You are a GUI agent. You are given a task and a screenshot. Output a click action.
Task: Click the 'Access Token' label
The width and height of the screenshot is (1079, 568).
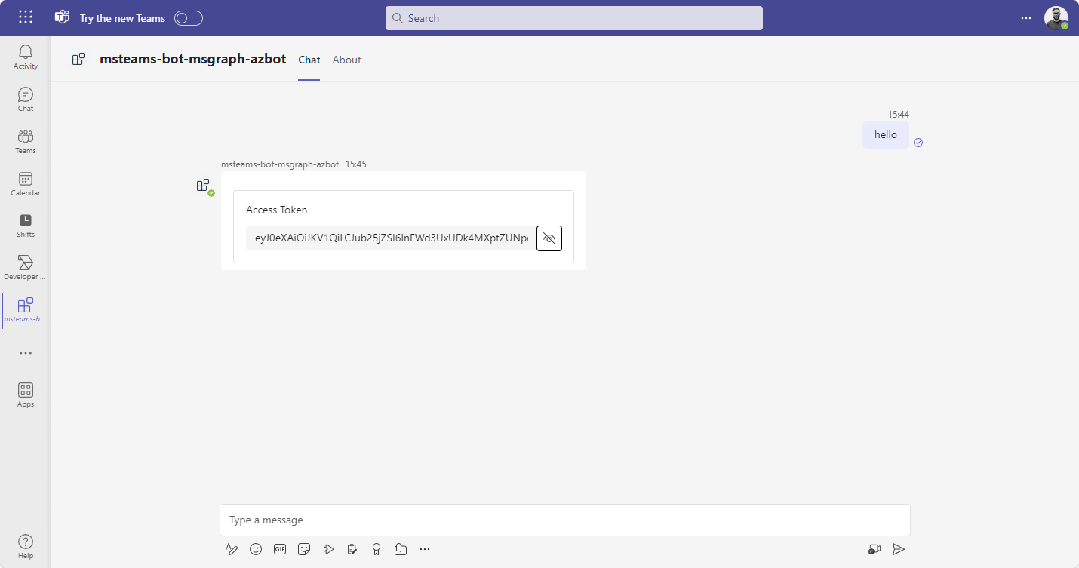click(277, 210)
